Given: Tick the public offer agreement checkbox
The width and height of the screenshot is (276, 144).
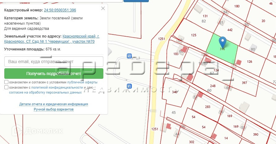Looking at the screenshot, I should pos(6,82).
